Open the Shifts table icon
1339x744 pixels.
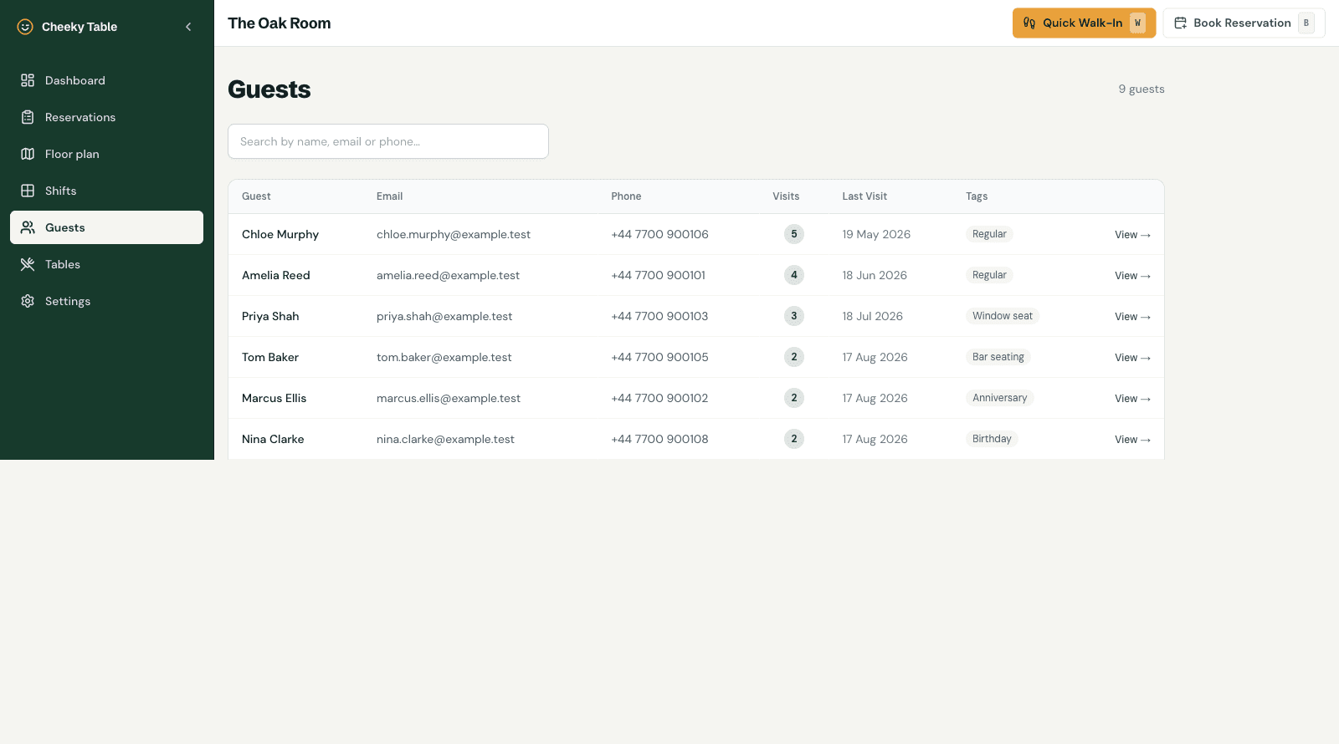28,191
